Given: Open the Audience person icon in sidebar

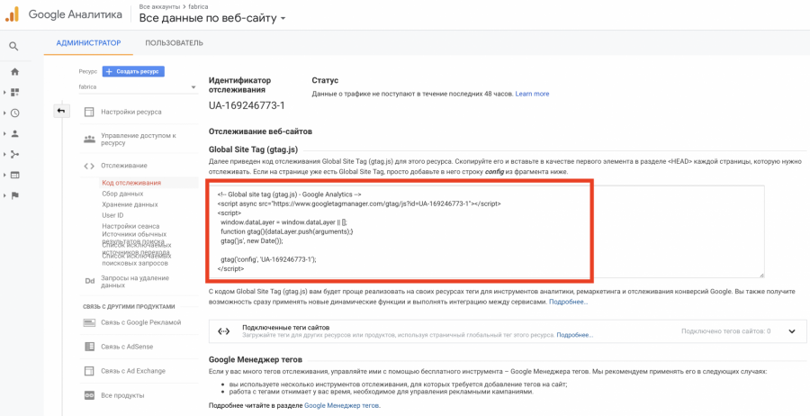Looking at the screenshot, I should click(x=14, y=133).
